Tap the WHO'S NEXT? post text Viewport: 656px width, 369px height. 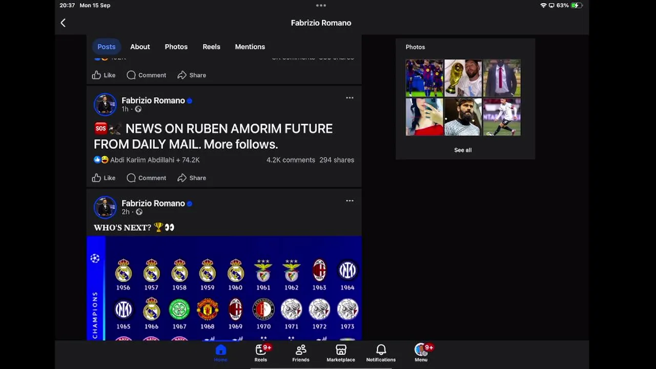point(134,227)
